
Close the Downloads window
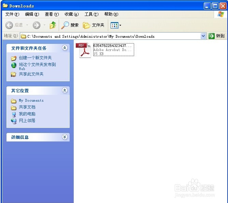[x=223, y=6]
